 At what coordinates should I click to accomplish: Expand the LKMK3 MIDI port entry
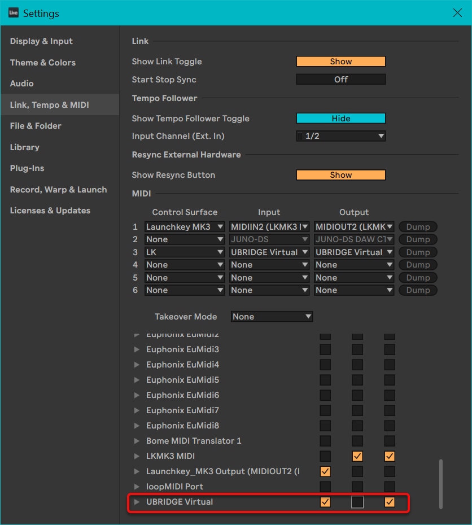[137, 456]
